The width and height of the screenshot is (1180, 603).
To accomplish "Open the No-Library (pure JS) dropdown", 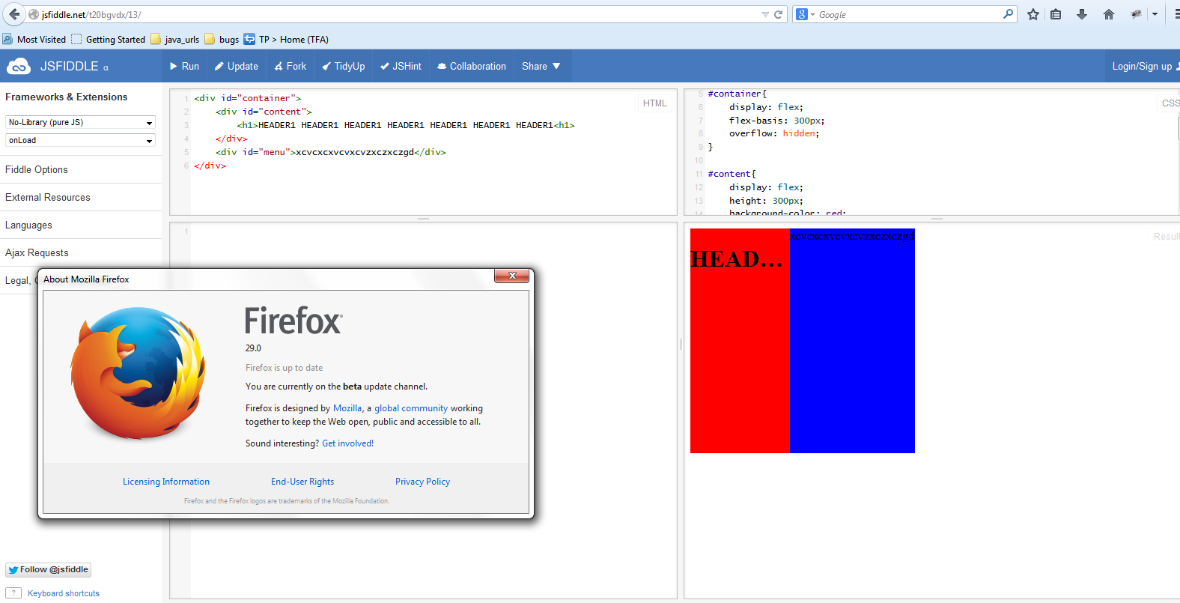I will [x=80, y=122].
